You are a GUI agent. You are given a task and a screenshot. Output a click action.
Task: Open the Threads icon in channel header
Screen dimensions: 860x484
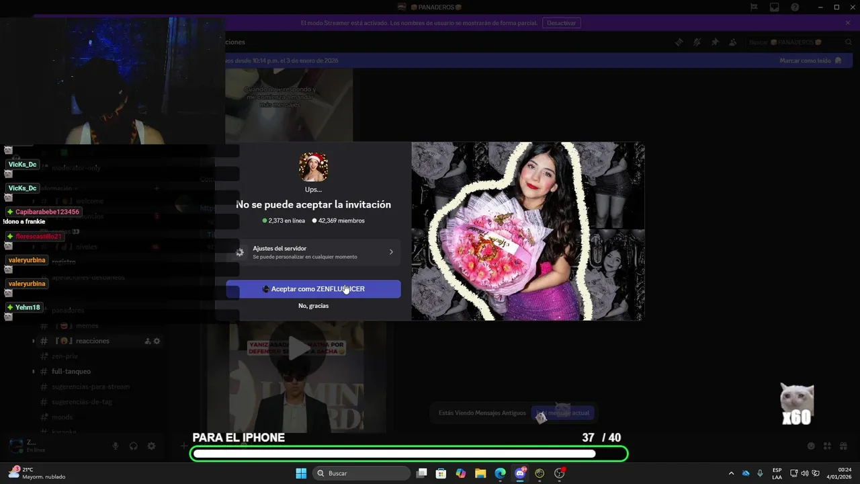click(x=679, y=42)
